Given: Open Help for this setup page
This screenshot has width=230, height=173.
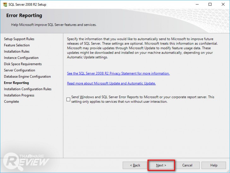Looking at the screenshot, I should (214, 165).
